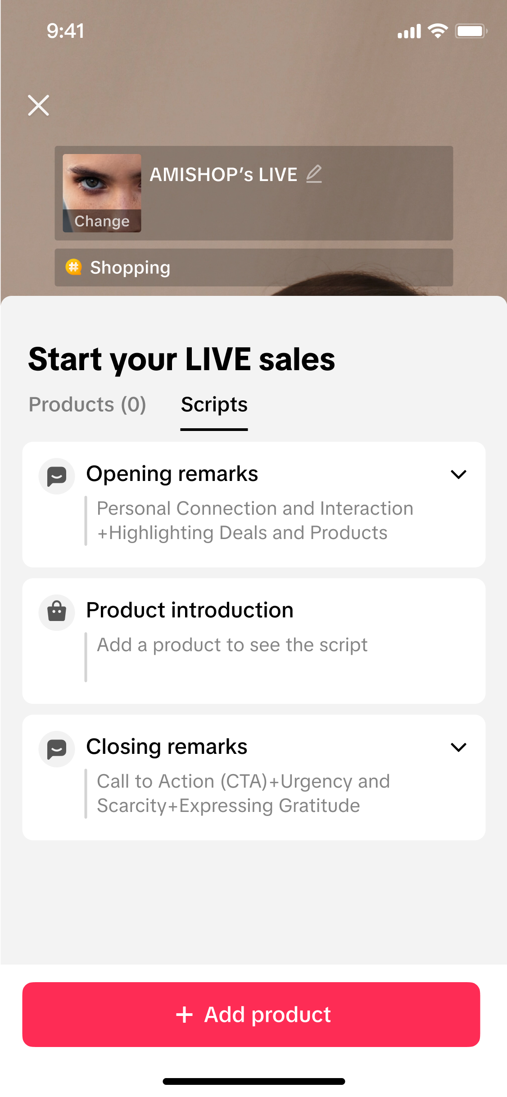Tap the Closing remarks description text

243,793
